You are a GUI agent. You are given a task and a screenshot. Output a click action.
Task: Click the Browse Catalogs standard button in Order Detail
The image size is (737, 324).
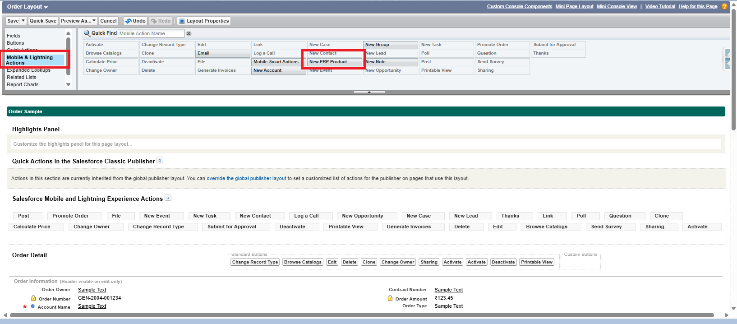point(303,262)
